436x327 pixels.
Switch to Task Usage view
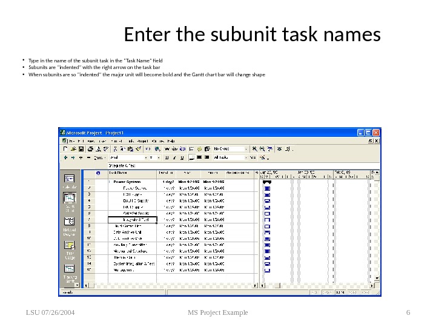click(x=70, y=249)
